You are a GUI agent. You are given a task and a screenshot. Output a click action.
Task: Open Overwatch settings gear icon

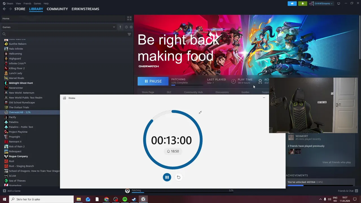pos(260,81)
